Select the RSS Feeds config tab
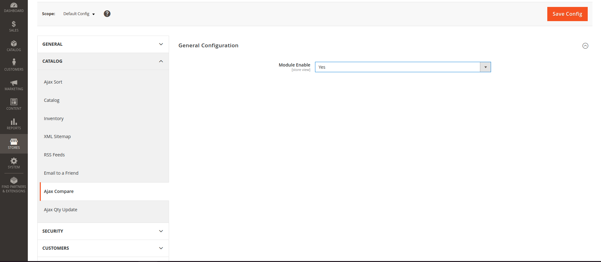 pyautogui.click(x=104, y=155)
